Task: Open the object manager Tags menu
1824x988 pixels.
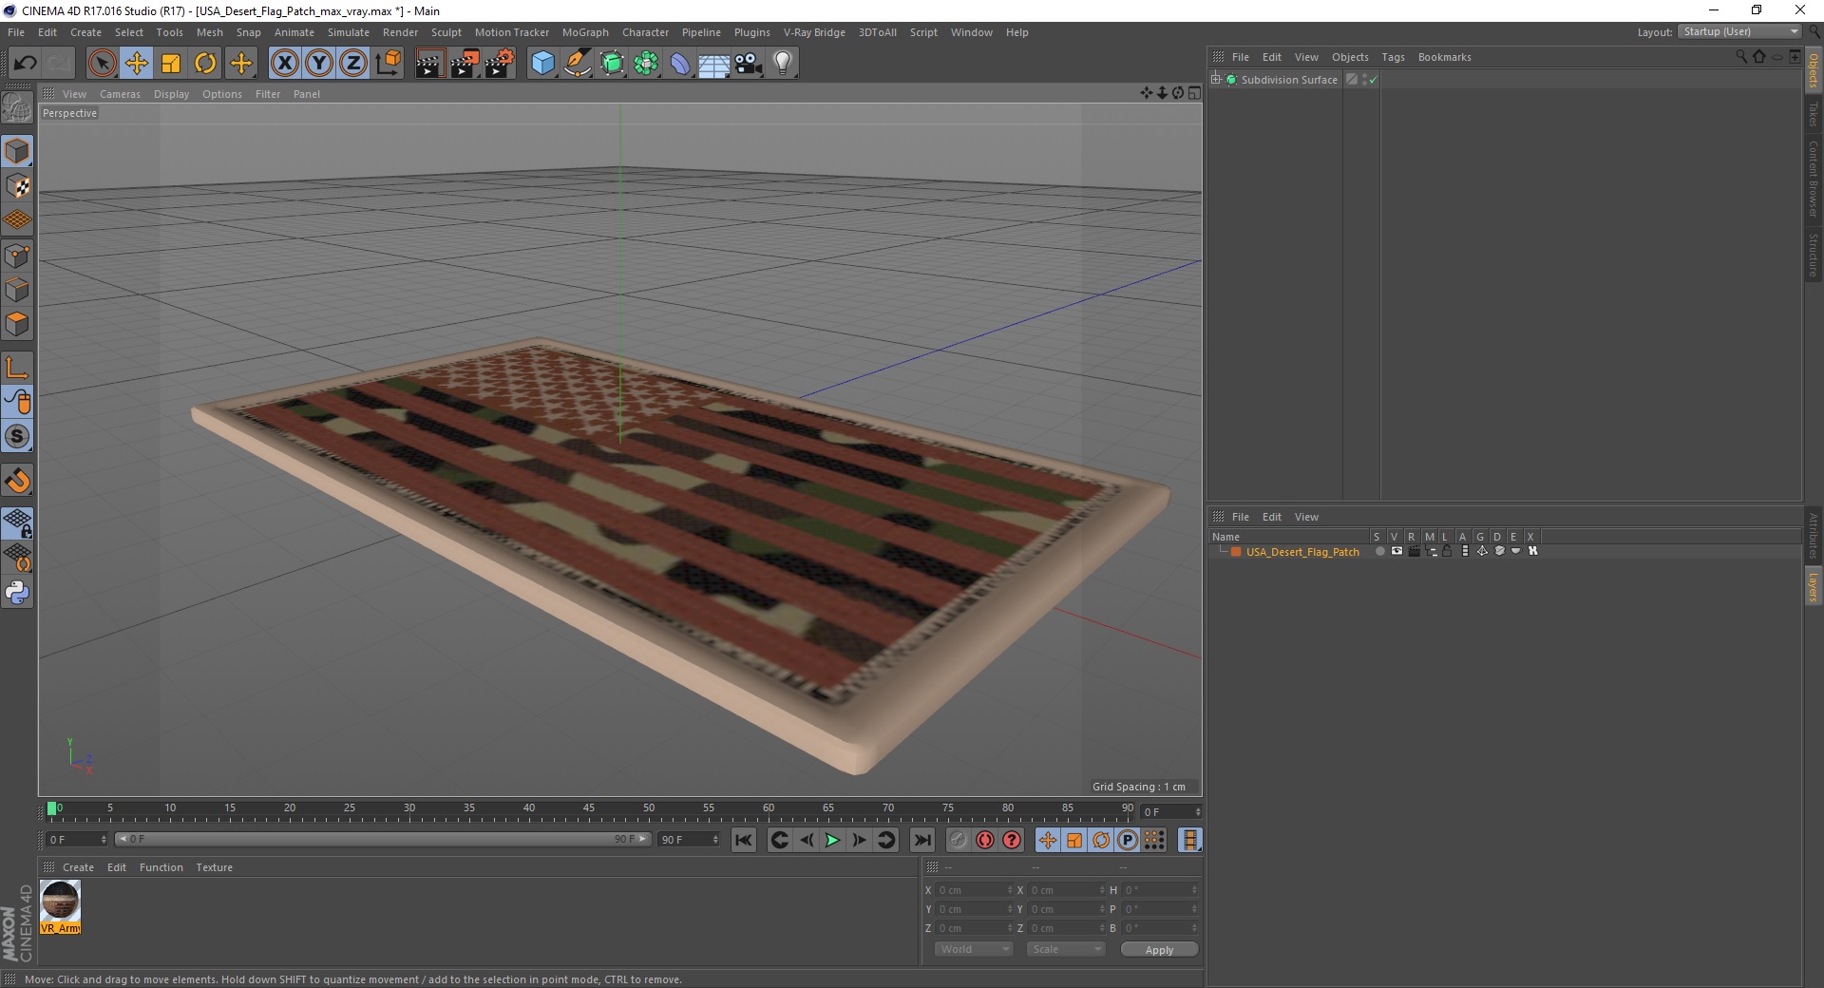Action: [x=1393, y=57]
